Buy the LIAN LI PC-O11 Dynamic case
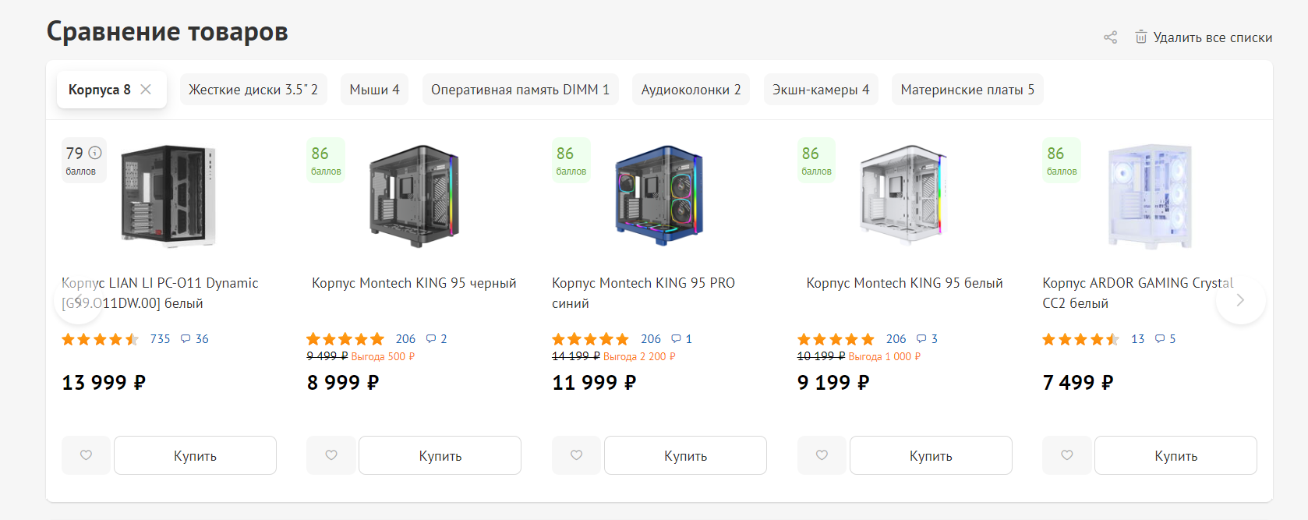 (195, 455)
